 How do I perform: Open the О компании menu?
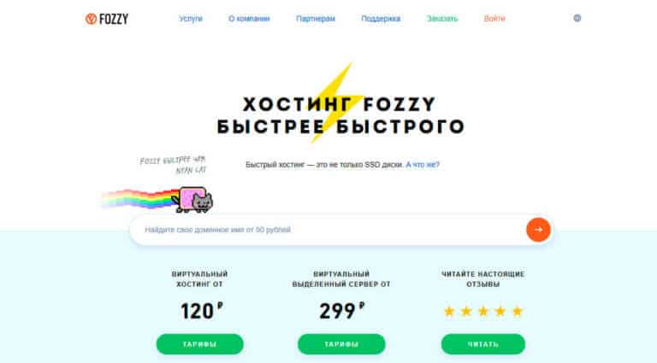249,19
